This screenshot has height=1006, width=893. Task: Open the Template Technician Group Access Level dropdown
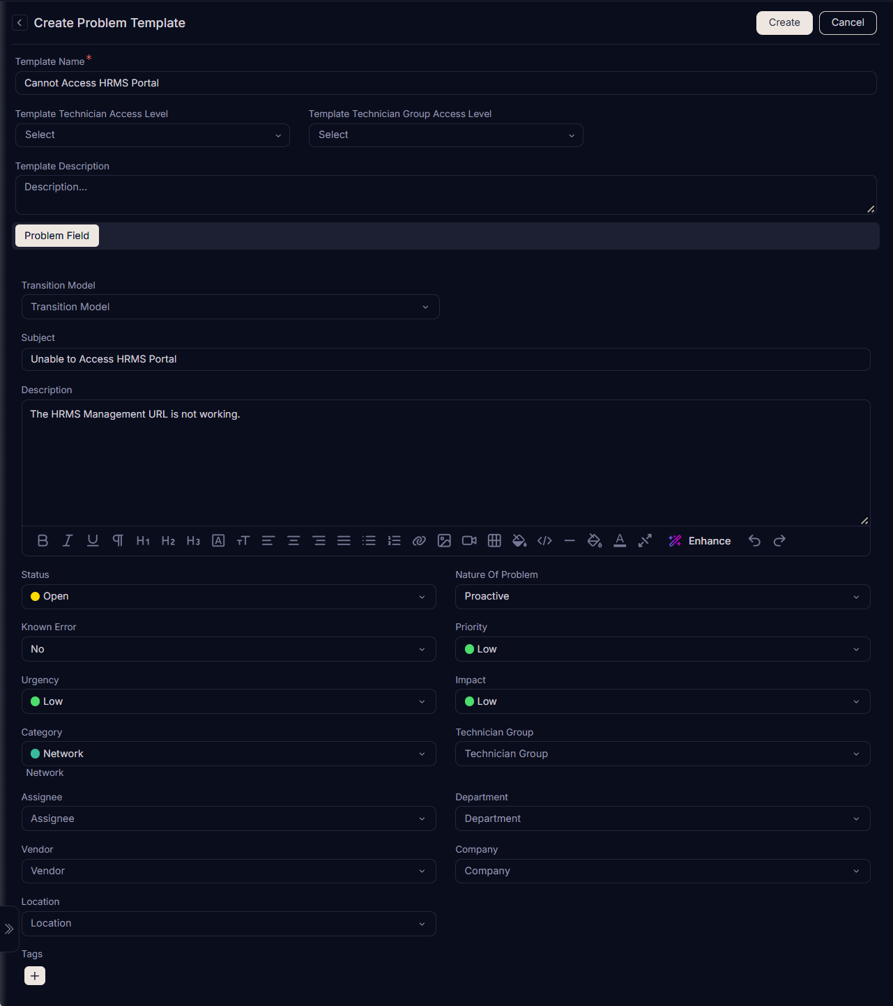click(x=446, y=135)
